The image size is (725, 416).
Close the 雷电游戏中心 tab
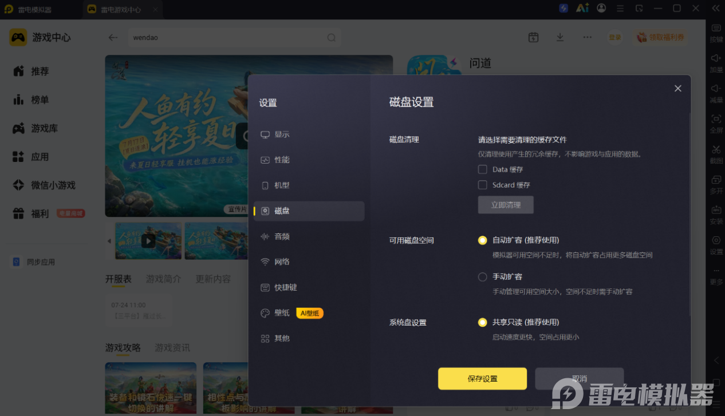(x=156, y=10)
